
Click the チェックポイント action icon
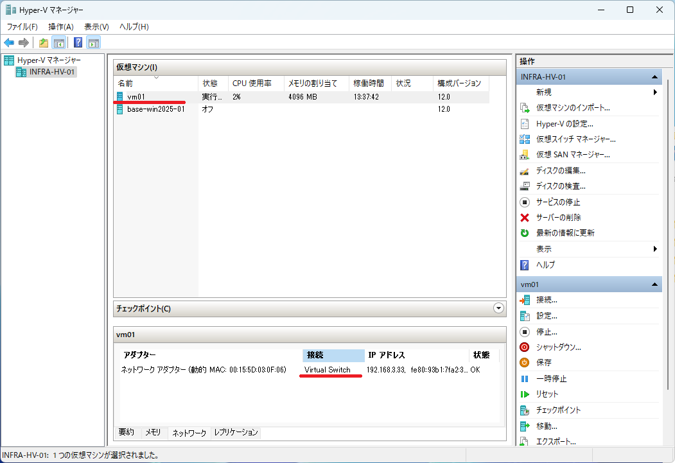click(524, 410)
